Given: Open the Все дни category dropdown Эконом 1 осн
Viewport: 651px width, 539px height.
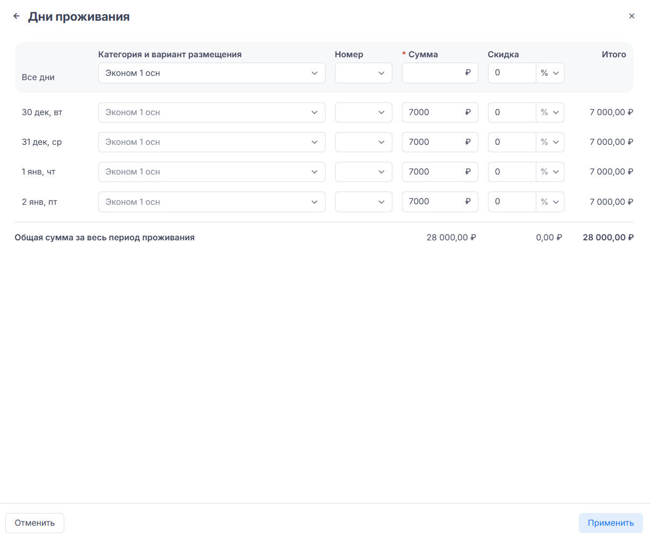Looking at the screenshot, I should point(211,73).
